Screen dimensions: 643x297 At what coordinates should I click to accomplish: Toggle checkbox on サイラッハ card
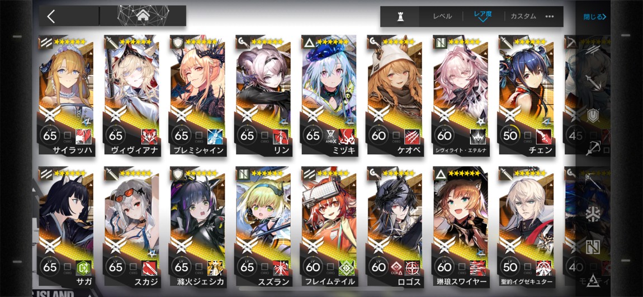[x=68, y=135]
